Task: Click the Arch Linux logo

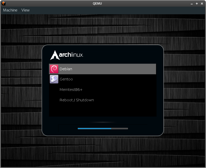Action: (x=67, y=54)
